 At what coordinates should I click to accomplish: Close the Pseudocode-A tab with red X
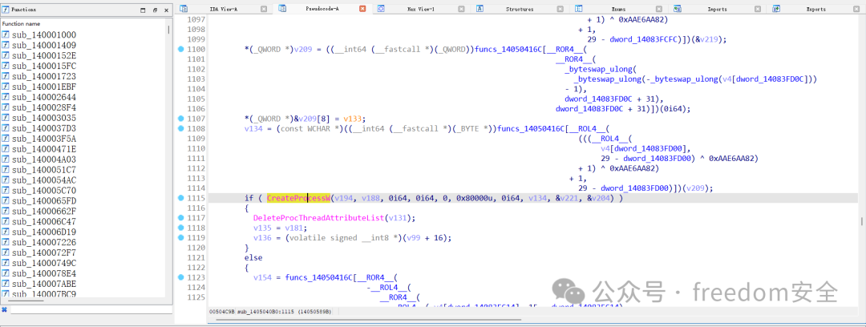tap(362, 9)
